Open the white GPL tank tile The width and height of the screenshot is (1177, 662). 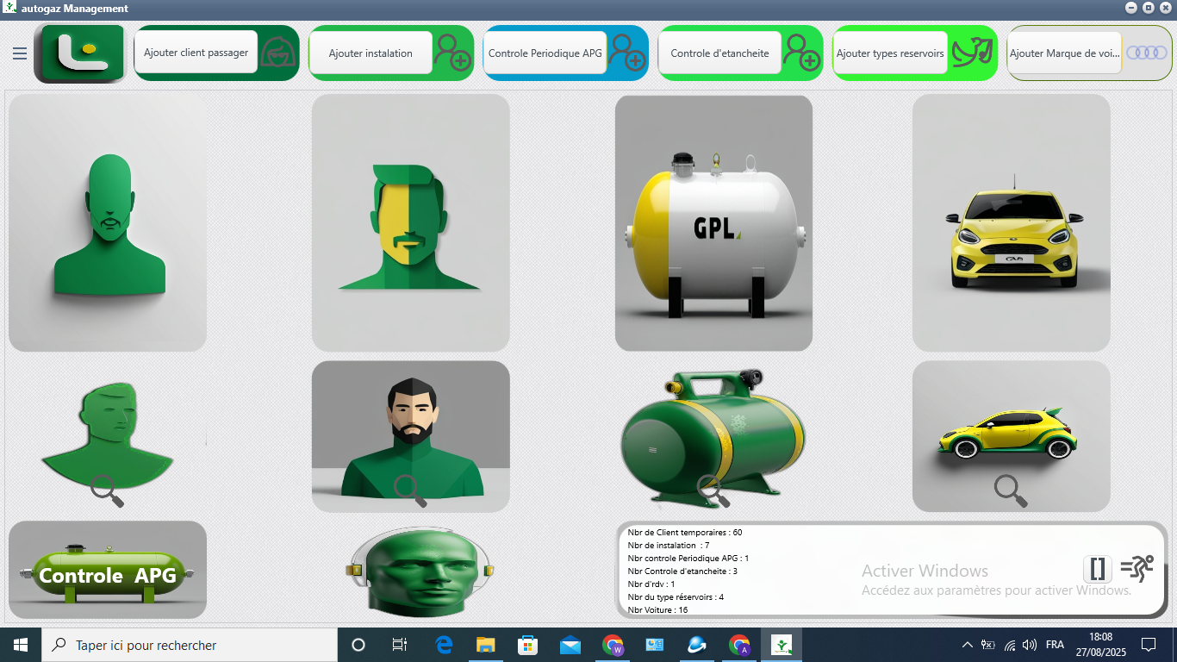coord(713,222)
